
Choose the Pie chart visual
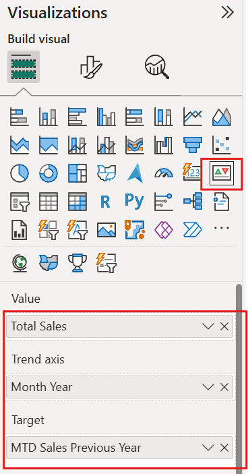[x=20, y=173]
